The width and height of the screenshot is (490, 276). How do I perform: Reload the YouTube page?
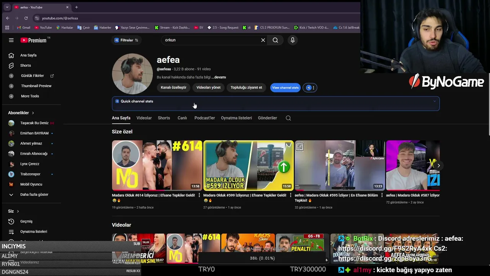coord(26,18)
